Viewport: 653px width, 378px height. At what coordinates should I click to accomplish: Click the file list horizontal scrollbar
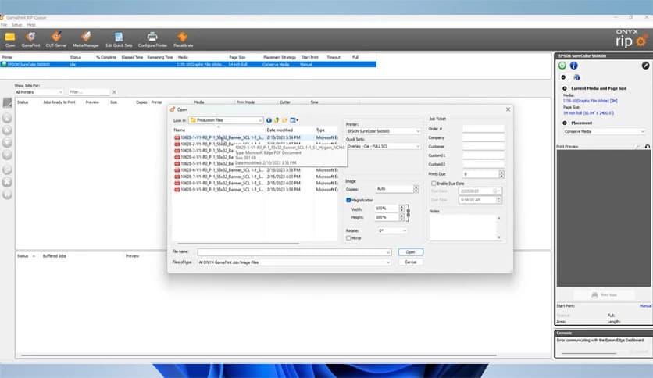click(237, 243)
